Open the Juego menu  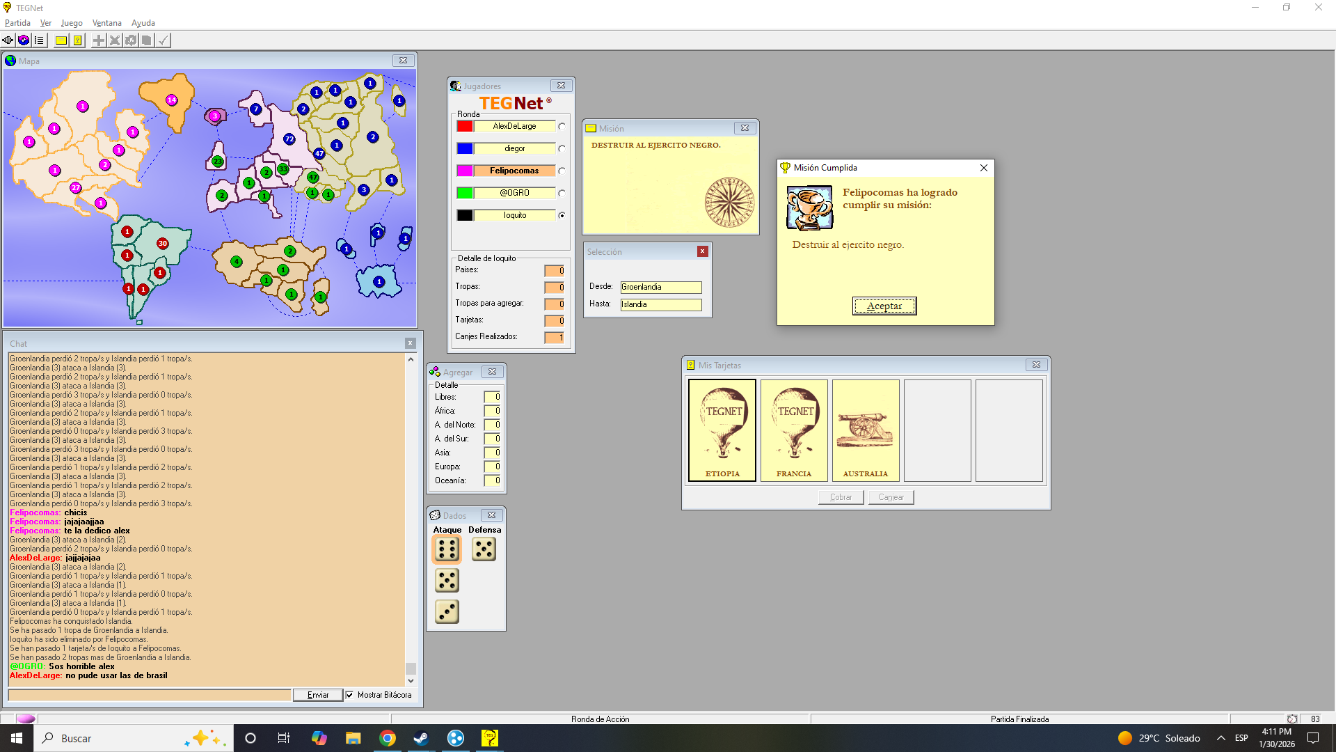(x=72, y=23)
